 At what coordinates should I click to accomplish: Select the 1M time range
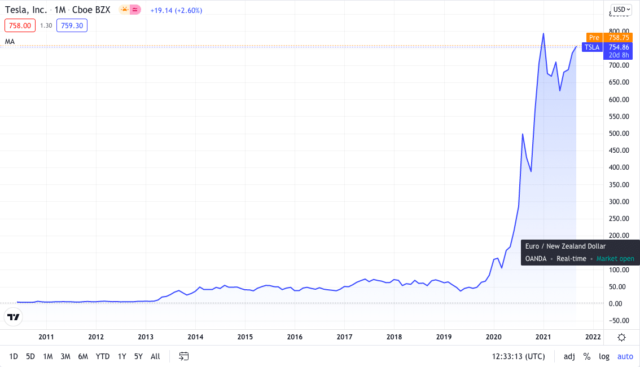click(x=48, y=356)
